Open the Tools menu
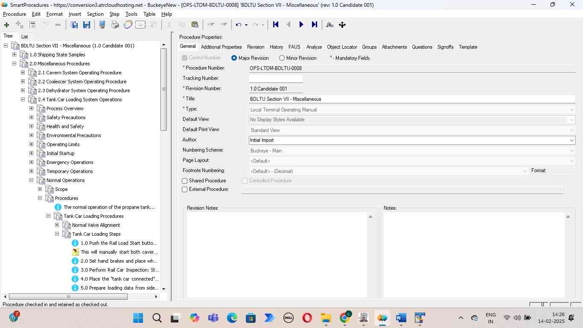The image size is (583, 328). (x=131, y=14)
